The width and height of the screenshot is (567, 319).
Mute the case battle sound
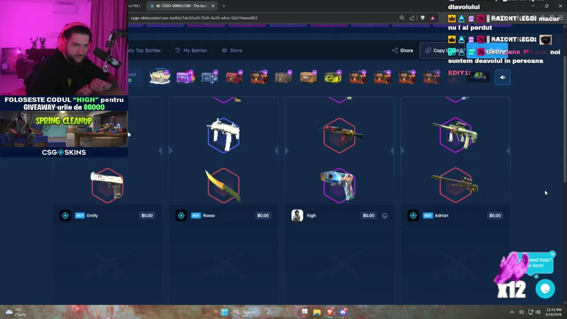click(x=502, y=77)
